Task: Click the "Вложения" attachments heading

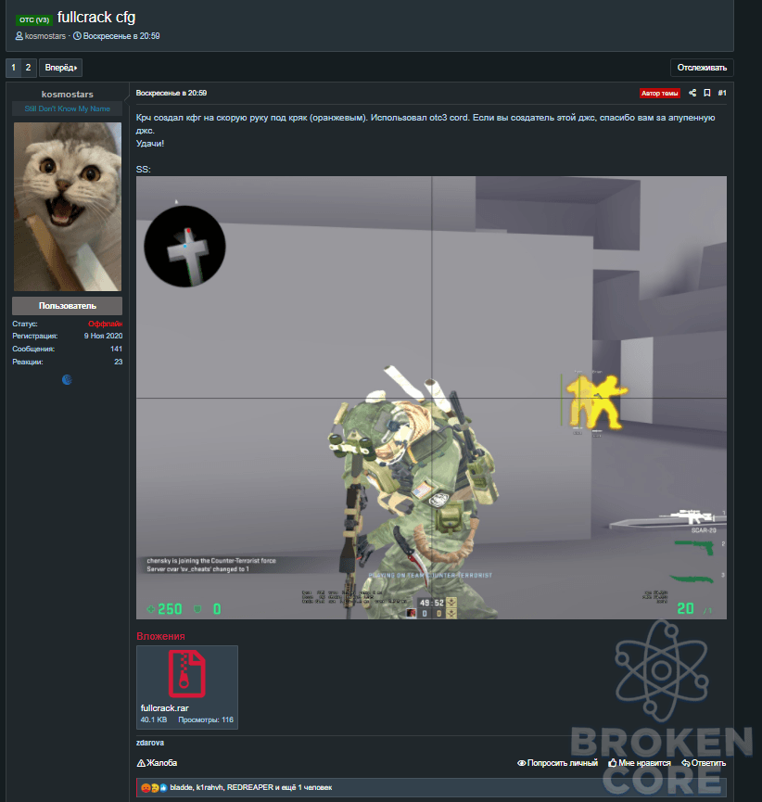Action: (x=160, y=636)
